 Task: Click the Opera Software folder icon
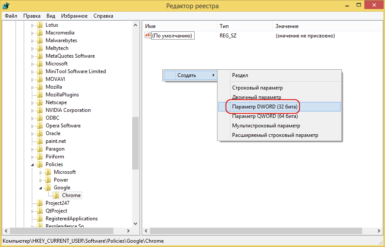click(40, 126)
